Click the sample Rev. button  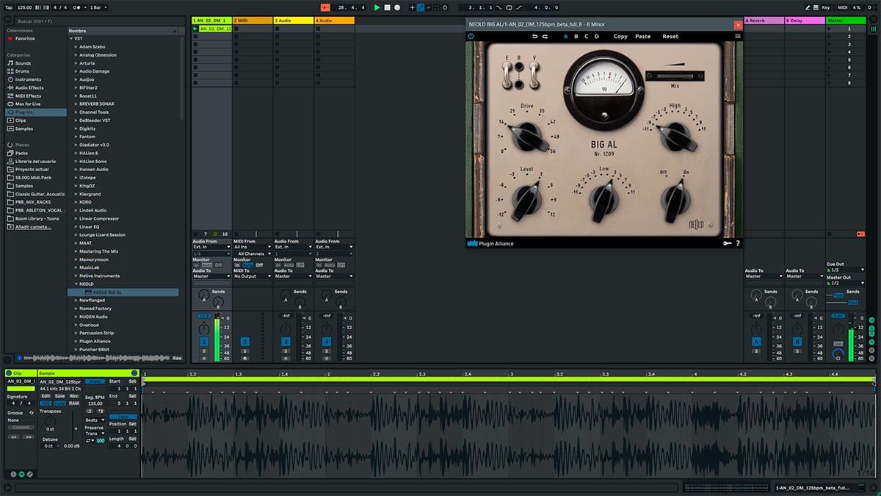coord(74,396)
